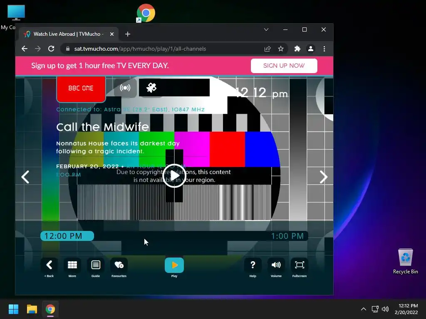The image size is (426, 319).
Task: Click the blue Play button in toolbar
Action: point(174,265)
